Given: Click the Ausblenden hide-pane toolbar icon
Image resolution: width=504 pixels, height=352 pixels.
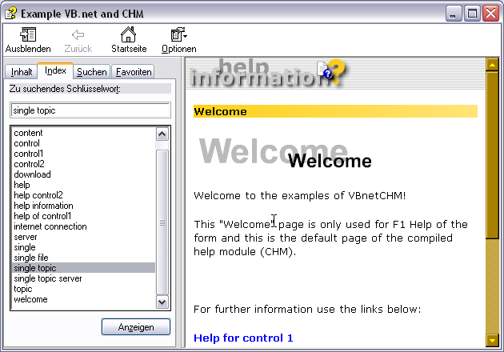Looking at the screenshot, I should pos(28,35).
